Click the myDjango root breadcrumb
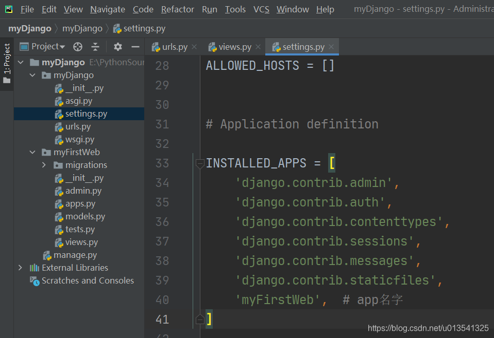This screenshot has width=494, height=338. pos(29,29)
